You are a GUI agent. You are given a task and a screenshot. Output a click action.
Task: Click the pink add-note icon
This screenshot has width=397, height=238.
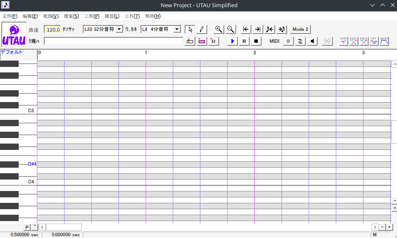tap(202, 41)
